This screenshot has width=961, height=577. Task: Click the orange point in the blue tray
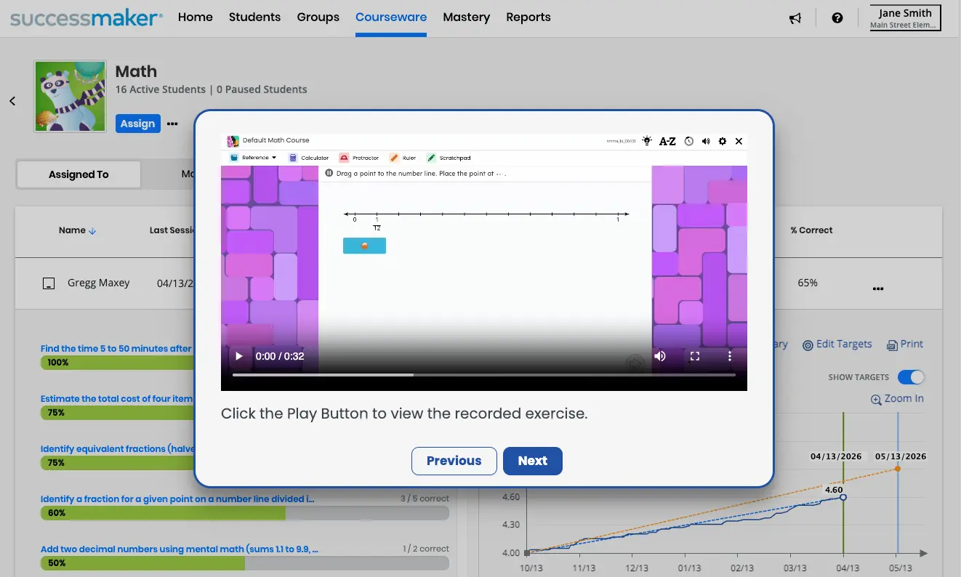tap(364, 246)
